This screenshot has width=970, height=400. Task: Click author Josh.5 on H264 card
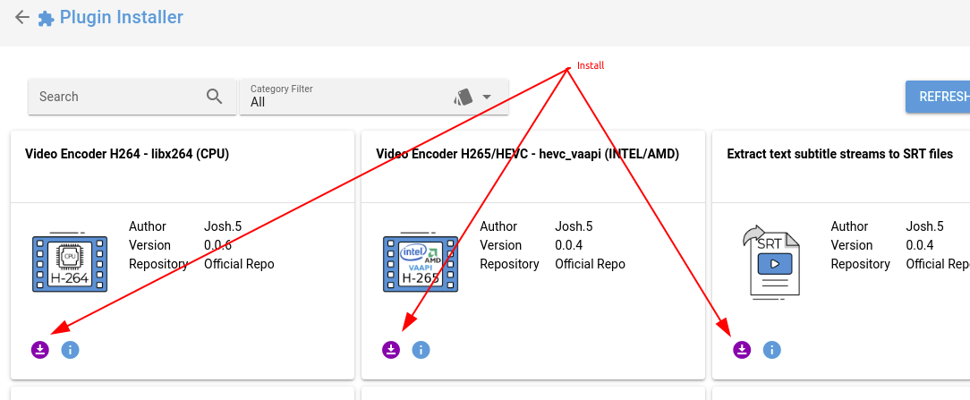[223, 226]
